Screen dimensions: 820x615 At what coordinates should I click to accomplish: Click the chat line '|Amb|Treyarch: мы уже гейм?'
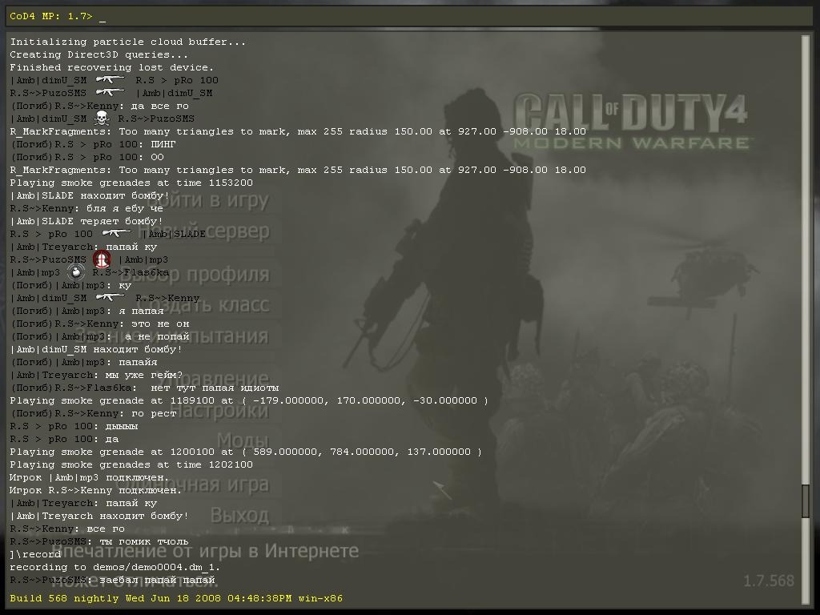[96, 375]
